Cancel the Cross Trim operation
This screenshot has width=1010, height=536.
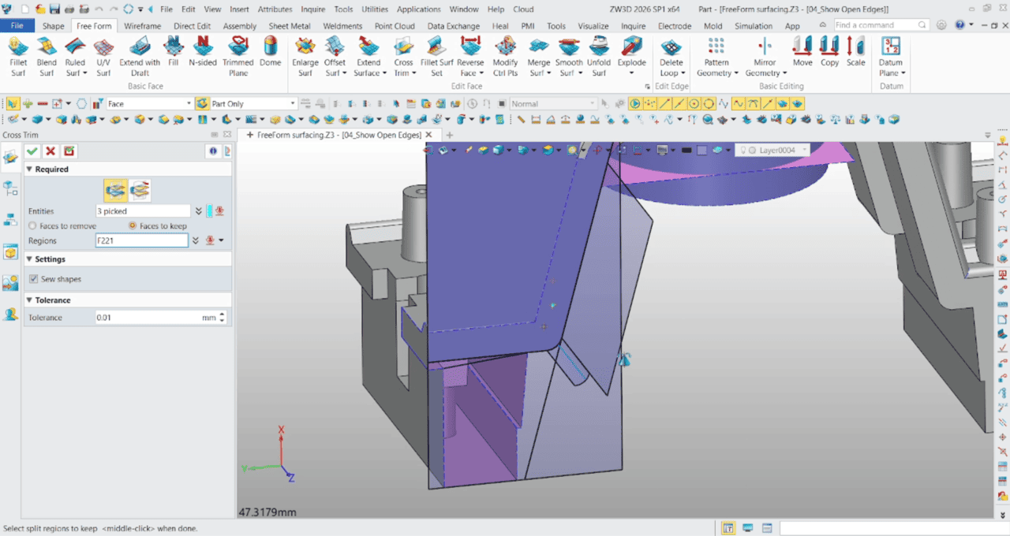[50, 151]
